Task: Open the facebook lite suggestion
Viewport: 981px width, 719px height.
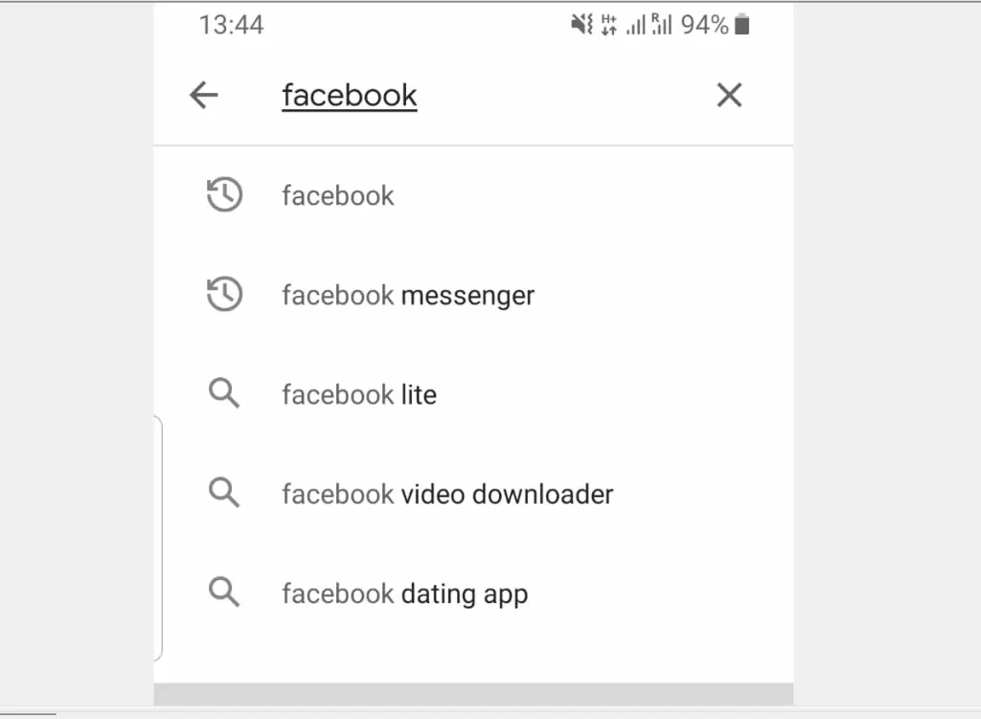Action: point(359,393)
